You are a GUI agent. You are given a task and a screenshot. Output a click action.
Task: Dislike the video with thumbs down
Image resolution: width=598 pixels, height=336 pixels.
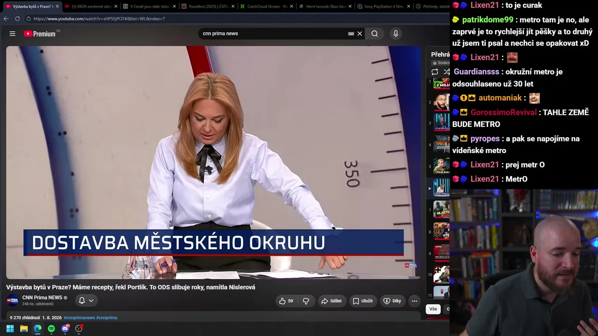point(306,301)
